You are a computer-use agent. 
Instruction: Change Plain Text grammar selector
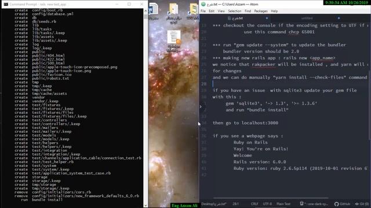(283, 204)
